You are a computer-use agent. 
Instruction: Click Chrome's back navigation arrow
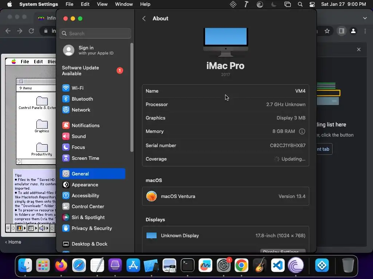tap(8, 31)
